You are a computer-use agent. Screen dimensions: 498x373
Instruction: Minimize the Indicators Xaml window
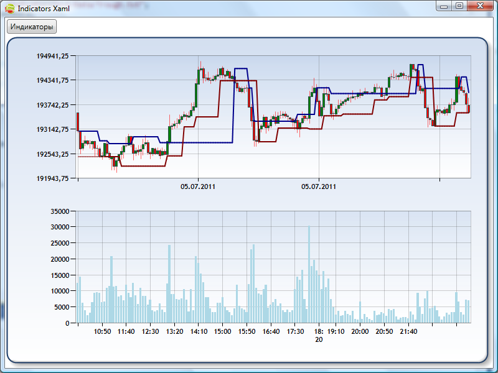pyautogui.click(x=444, y=6)
